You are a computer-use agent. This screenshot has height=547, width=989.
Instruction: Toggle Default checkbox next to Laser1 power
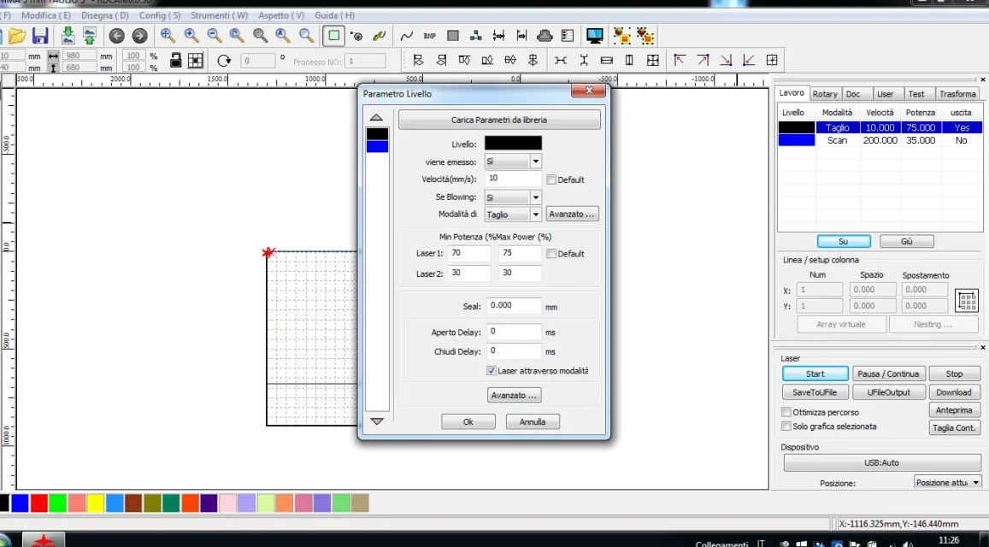551,254
